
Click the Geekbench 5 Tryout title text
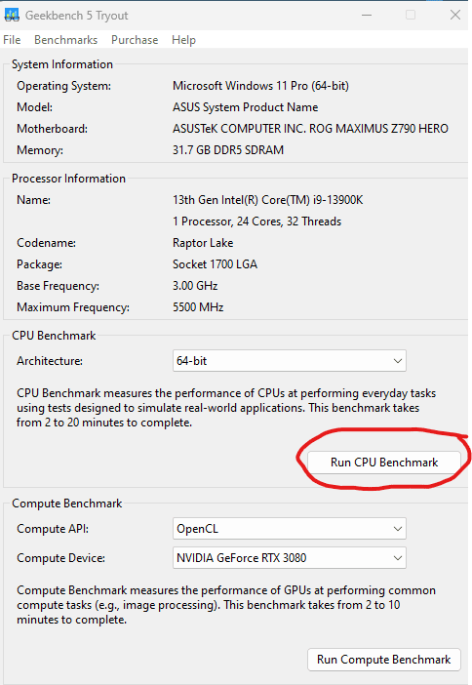[x=76, y=16]
